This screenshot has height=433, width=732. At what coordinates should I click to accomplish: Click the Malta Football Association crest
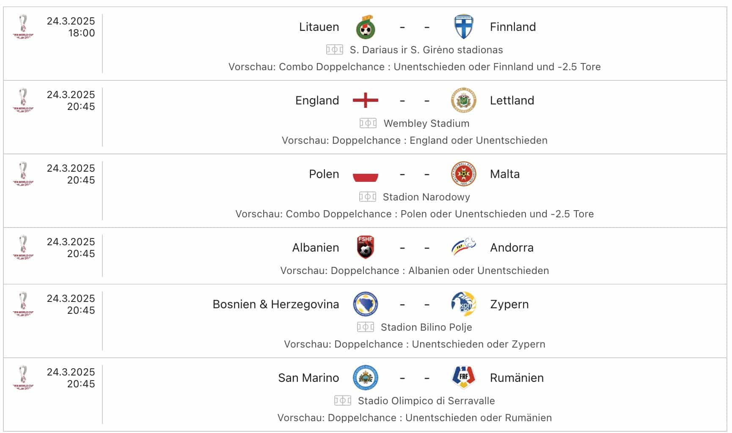pos(462,174)
